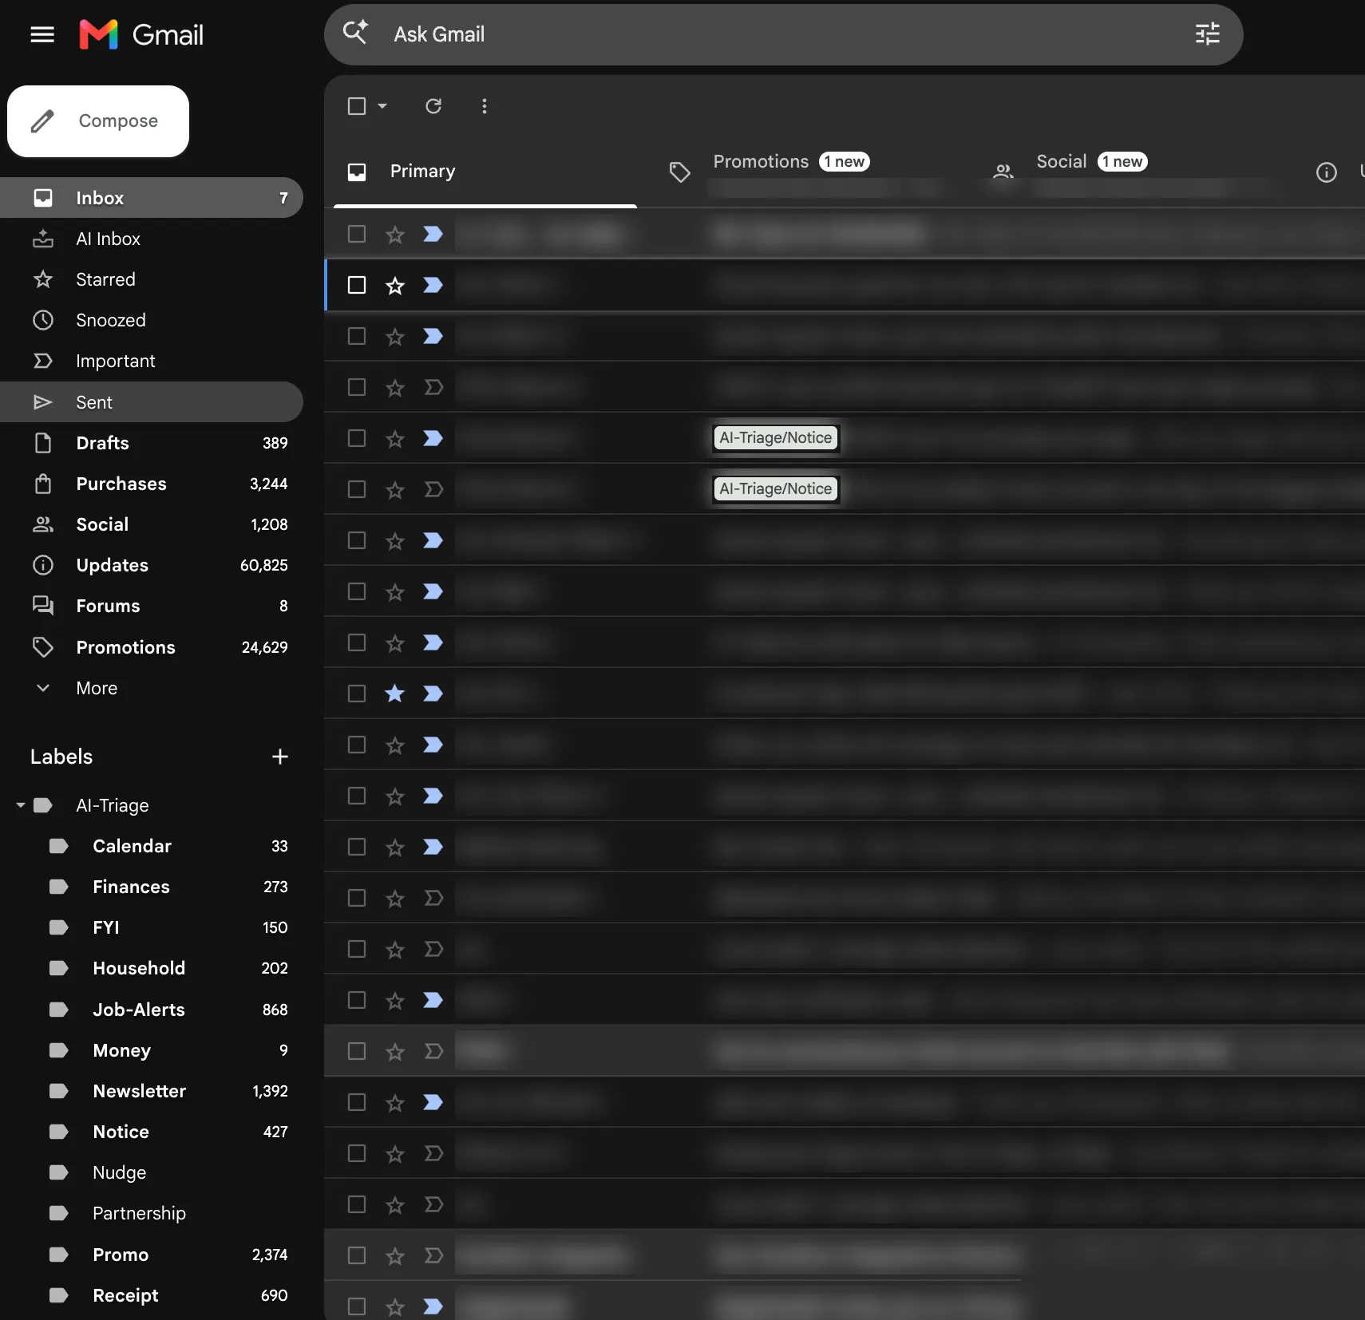This screenshot has height=1320, width=1365.
Task: Create new label with plus icon
Action: pyautogui.click(x=279, y=757)
